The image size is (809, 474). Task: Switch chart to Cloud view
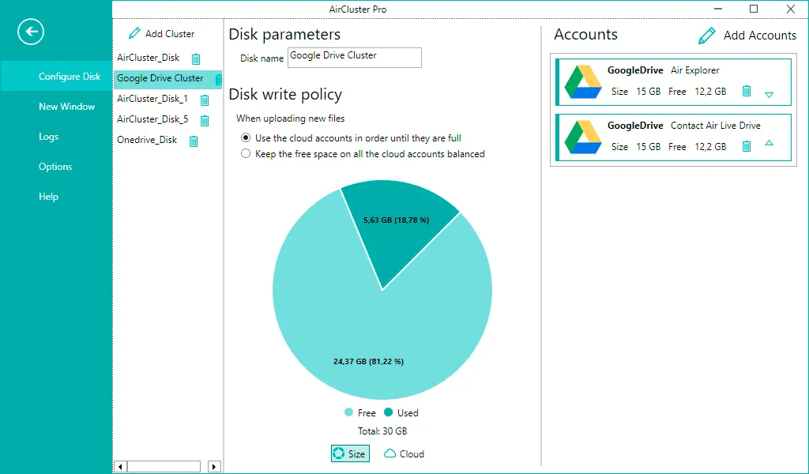(x=404, y=453)
